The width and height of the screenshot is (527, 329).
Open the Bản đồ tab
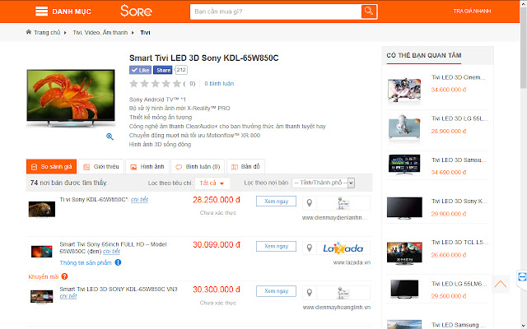245,166
